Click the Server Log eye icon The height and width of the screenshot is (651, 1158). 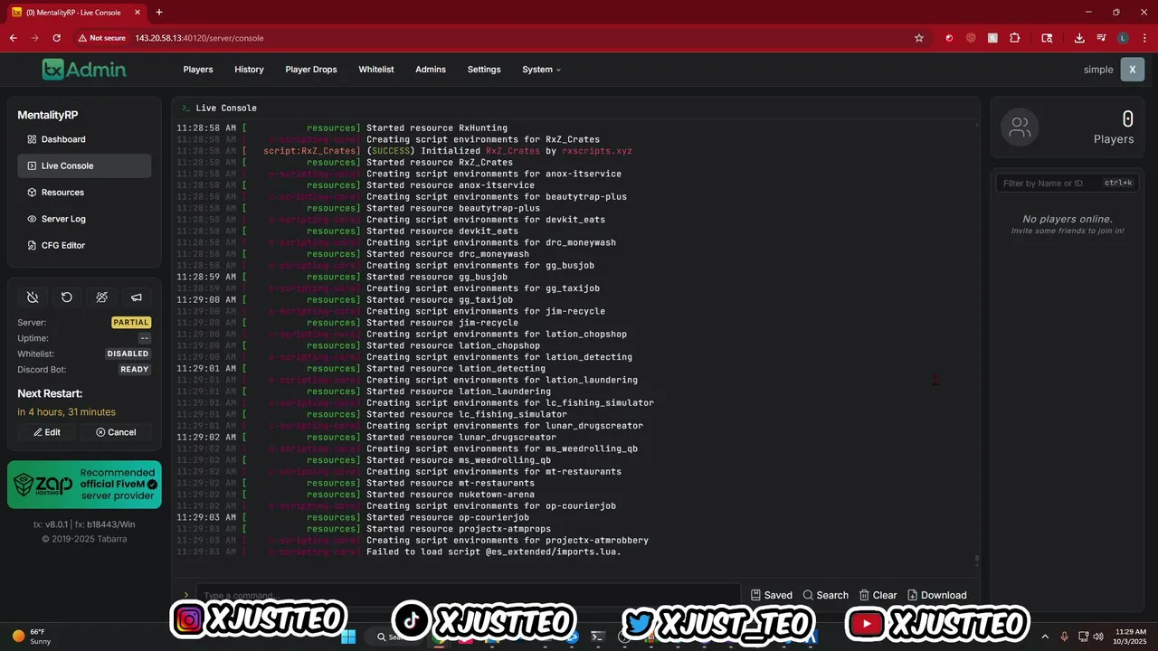[x=32, y=219]
